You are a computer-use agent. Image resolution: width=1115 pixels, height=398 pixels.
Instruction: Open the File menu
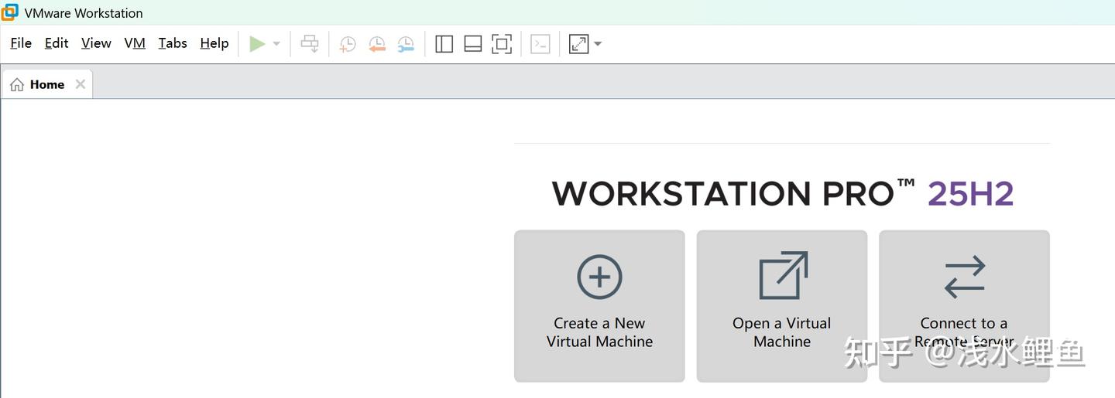[x=21, y=43]
